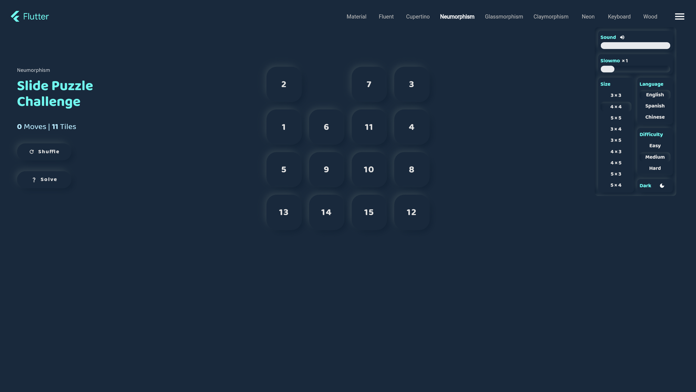Slide puzzle tile number 2
This screenshot has height=392, width=696.
pyautogui.click(x=284, y=84)
